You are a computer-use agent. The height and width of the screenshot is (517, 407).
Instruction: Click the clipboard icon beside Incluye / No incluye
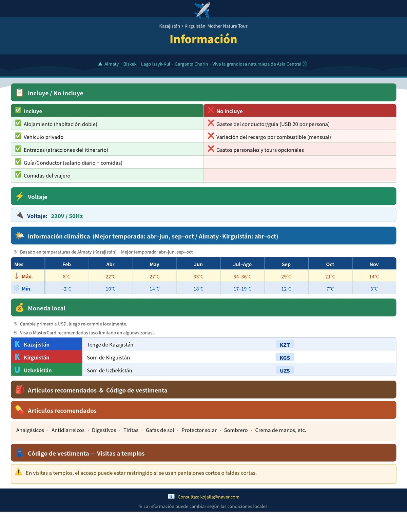20,92
